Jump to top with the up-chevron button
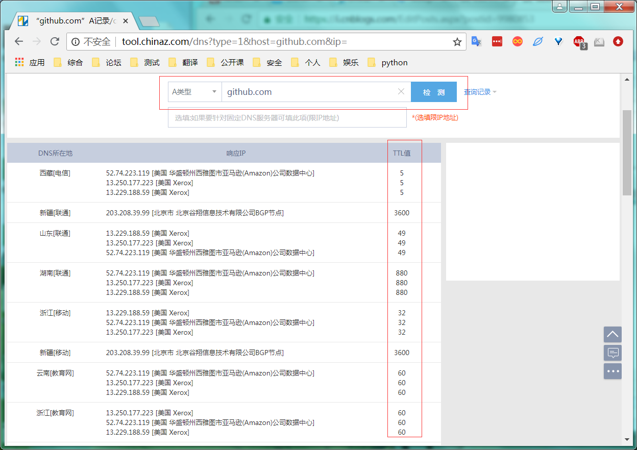This screenshot has width=637, height=450. pos(612,335)
